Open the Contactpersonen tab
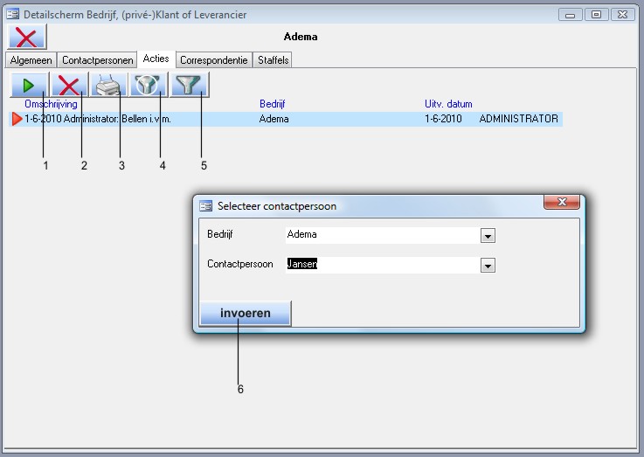The image size is (644, 457). 97,60
